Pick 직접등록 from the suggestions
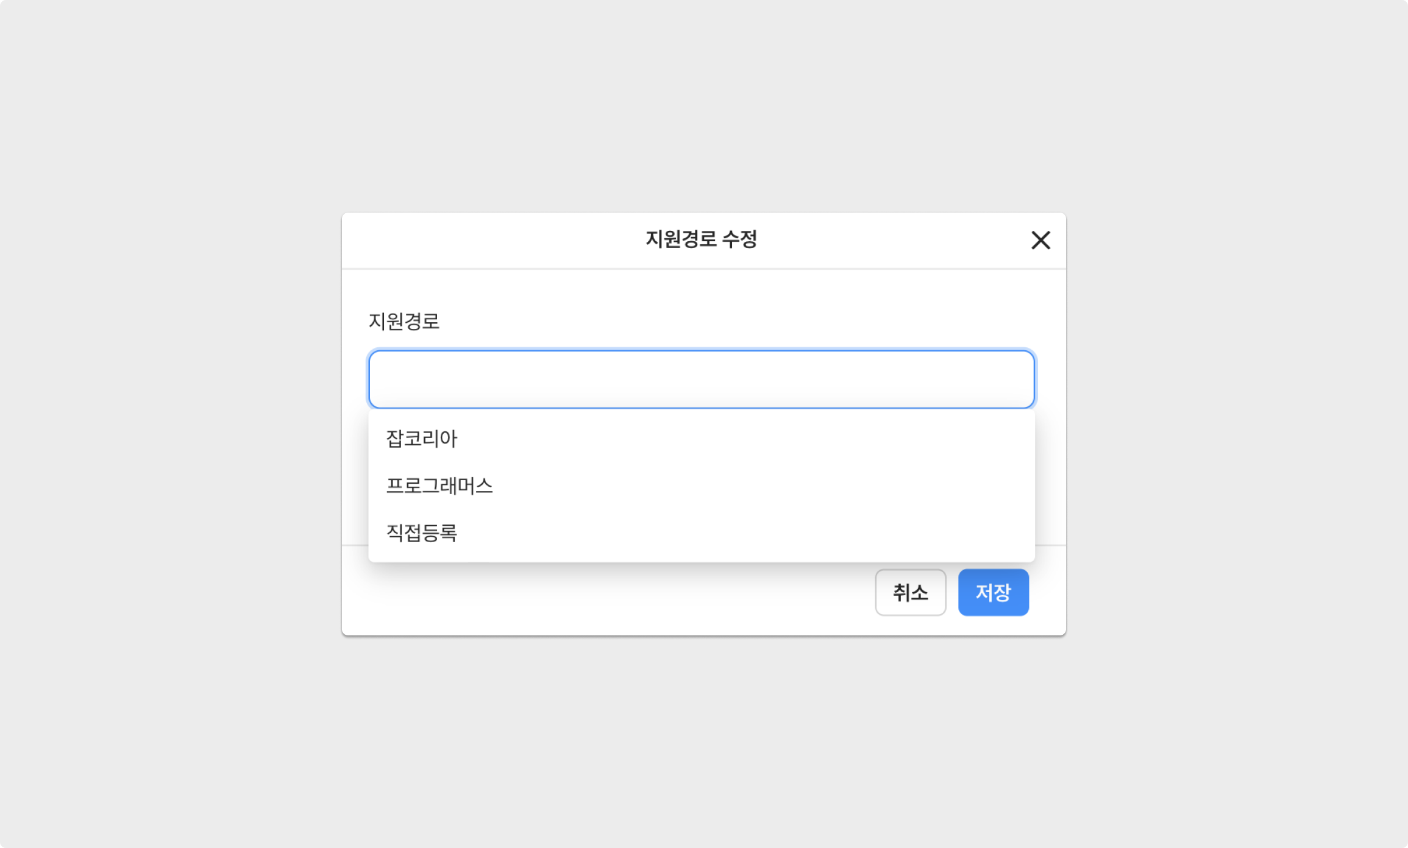The width and height of the screenshot is (1408, 848). point(422,533)
